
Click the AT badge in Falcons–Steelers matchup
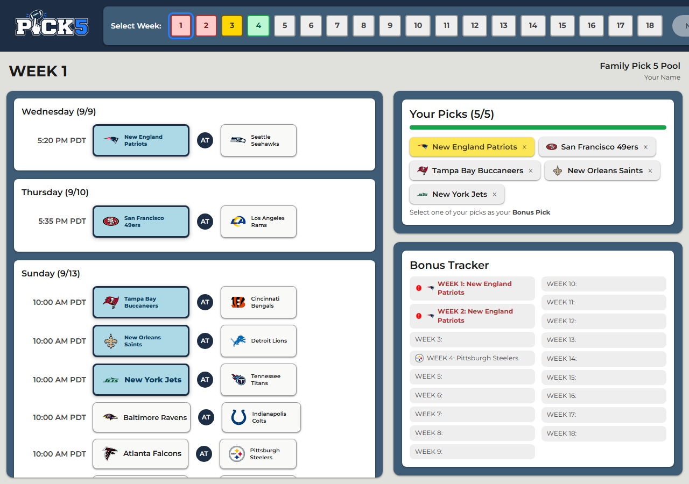click(x=204, y=454)
